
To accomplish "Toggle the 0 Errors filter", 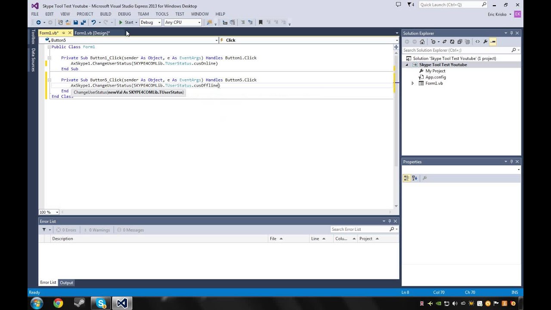I will [66, 230].
